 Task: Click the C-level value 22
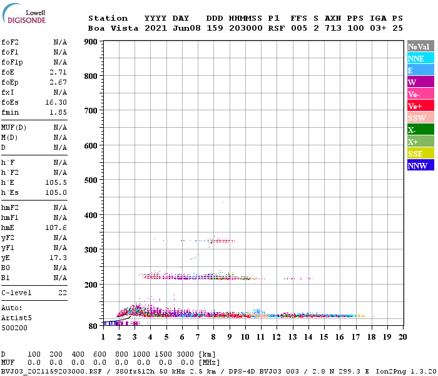click(63, 293)
